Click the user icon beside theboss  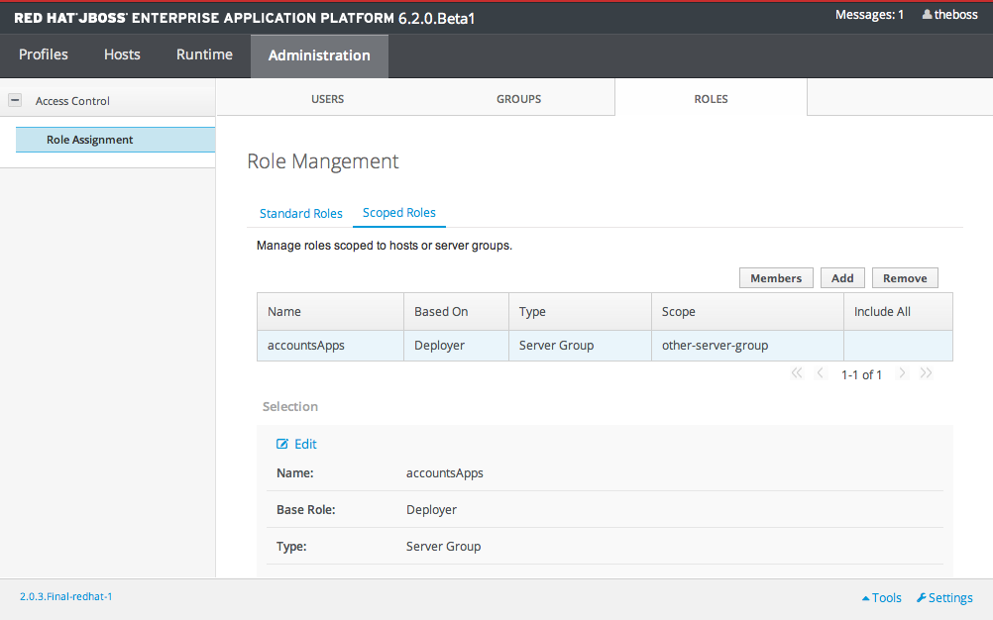coord(927,15)
